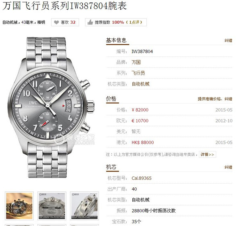Viewport: 242px width, 226px height.
Task: Click the HK$ 88000 price value
Action: (143, 143)
